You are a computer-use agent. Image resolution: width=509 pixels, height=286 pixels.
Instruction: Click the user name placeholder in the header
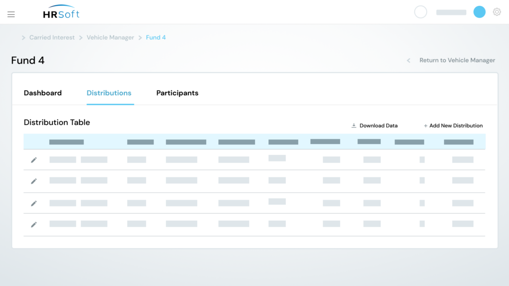[451, 12]
